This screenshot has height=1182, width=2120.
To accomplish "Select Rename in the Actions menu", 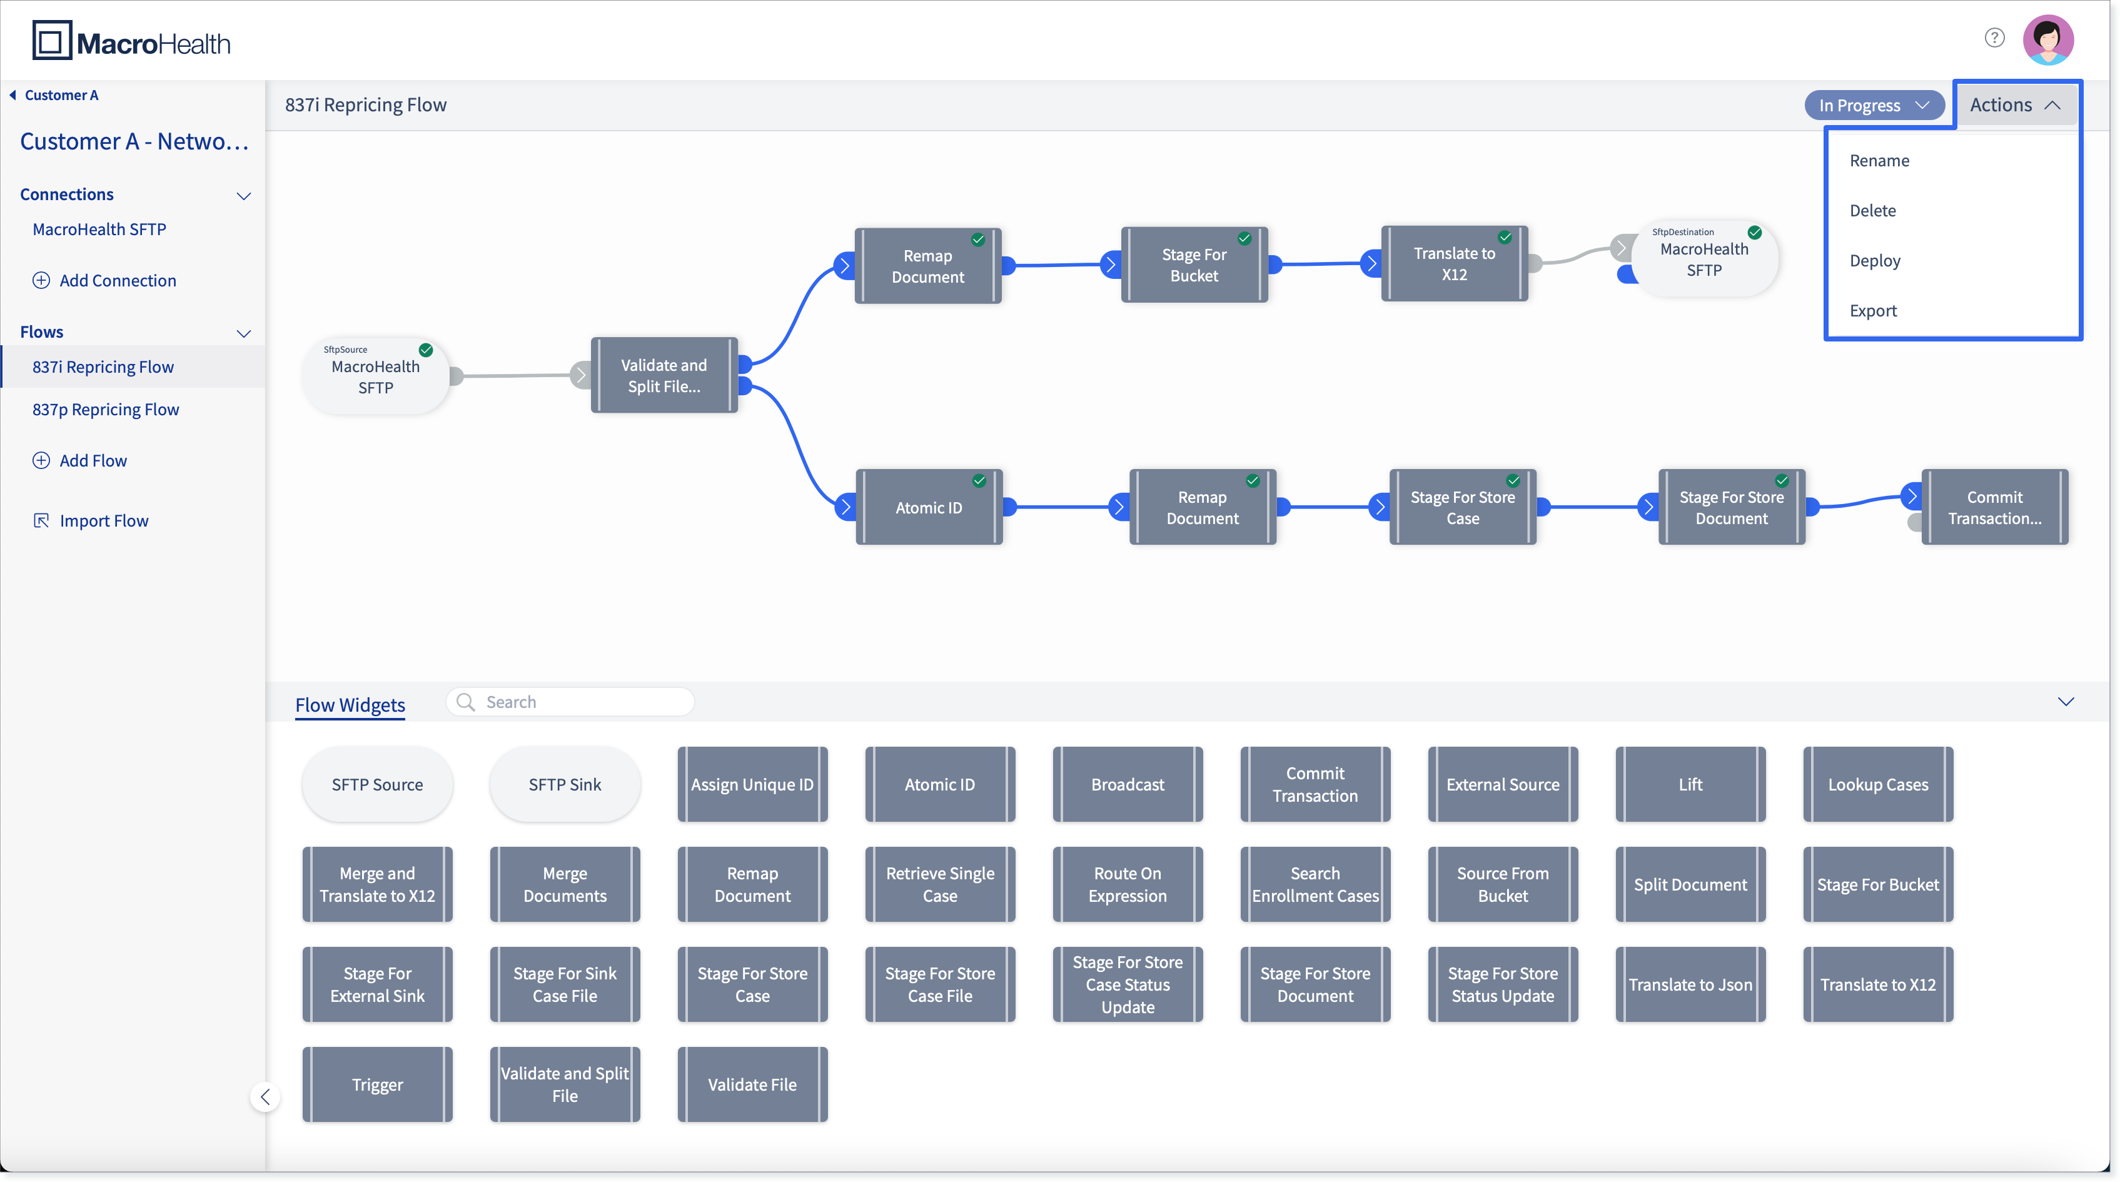I will [1879, 161].
